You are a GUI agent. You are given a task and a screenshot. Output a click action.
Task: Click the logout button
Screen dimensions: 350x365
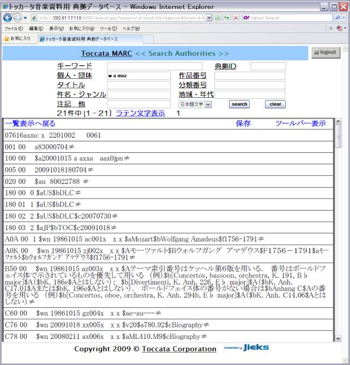point(326,52)
